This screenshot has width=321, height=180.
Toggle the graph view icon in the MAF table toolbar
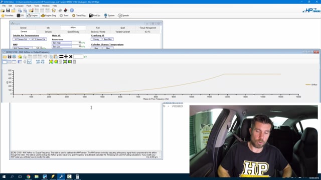[30, 61]
